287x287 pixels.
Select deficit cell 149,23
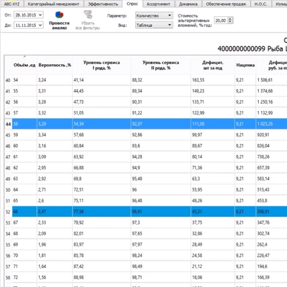[x=212, y=91]
